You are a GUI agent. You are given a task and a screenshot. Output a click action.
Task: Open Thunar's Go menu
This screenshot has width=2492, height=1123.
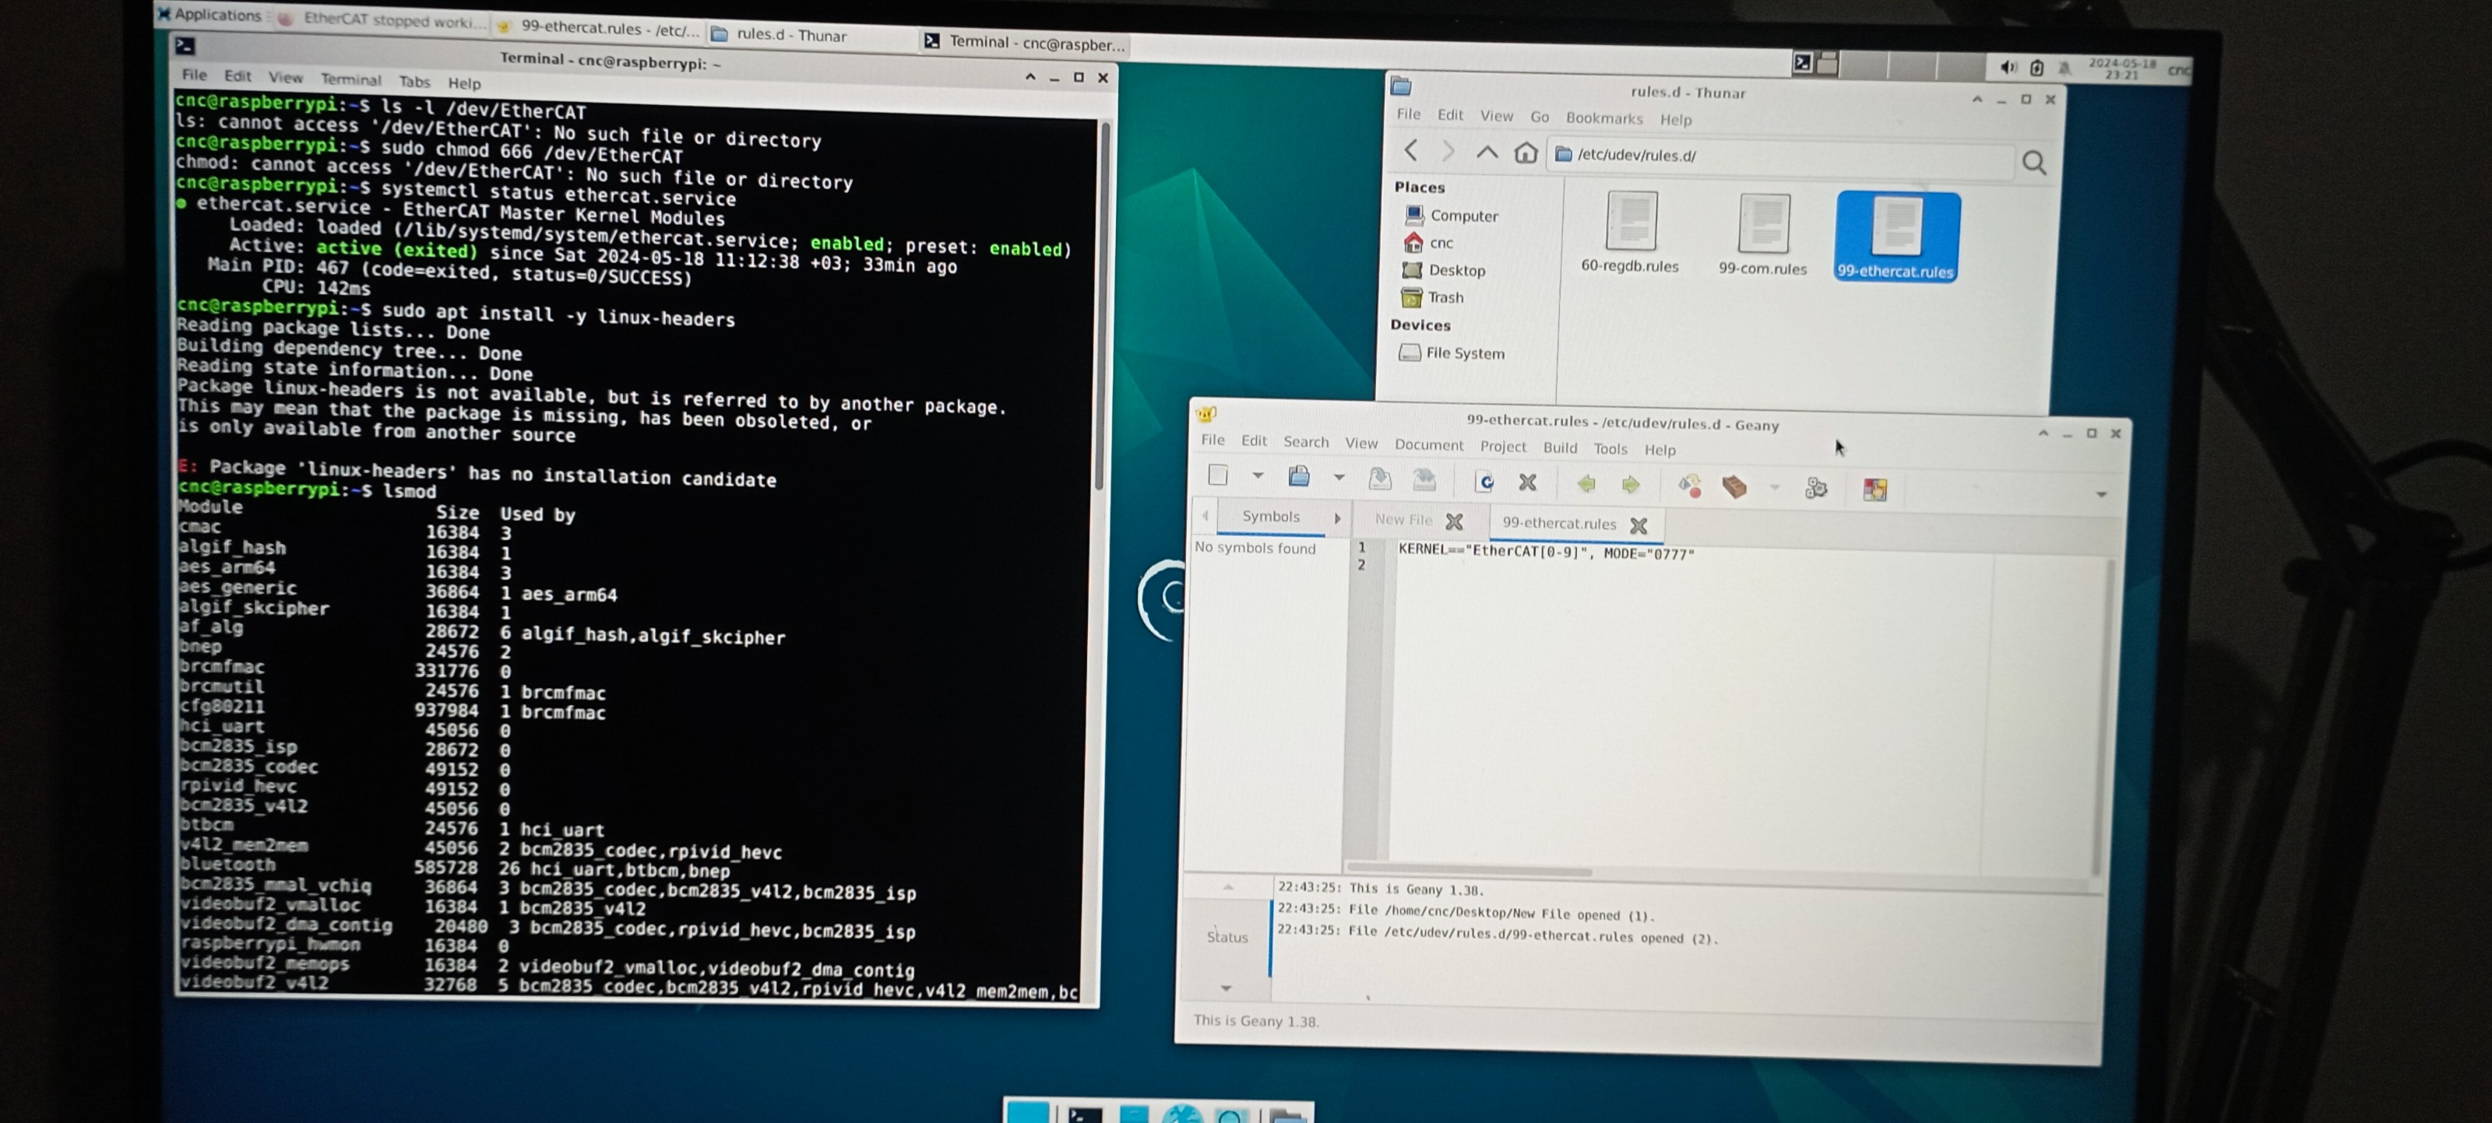[1539, 117]
